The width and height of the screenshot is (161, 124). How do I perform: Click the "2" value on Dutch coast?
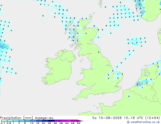[137, 85]
